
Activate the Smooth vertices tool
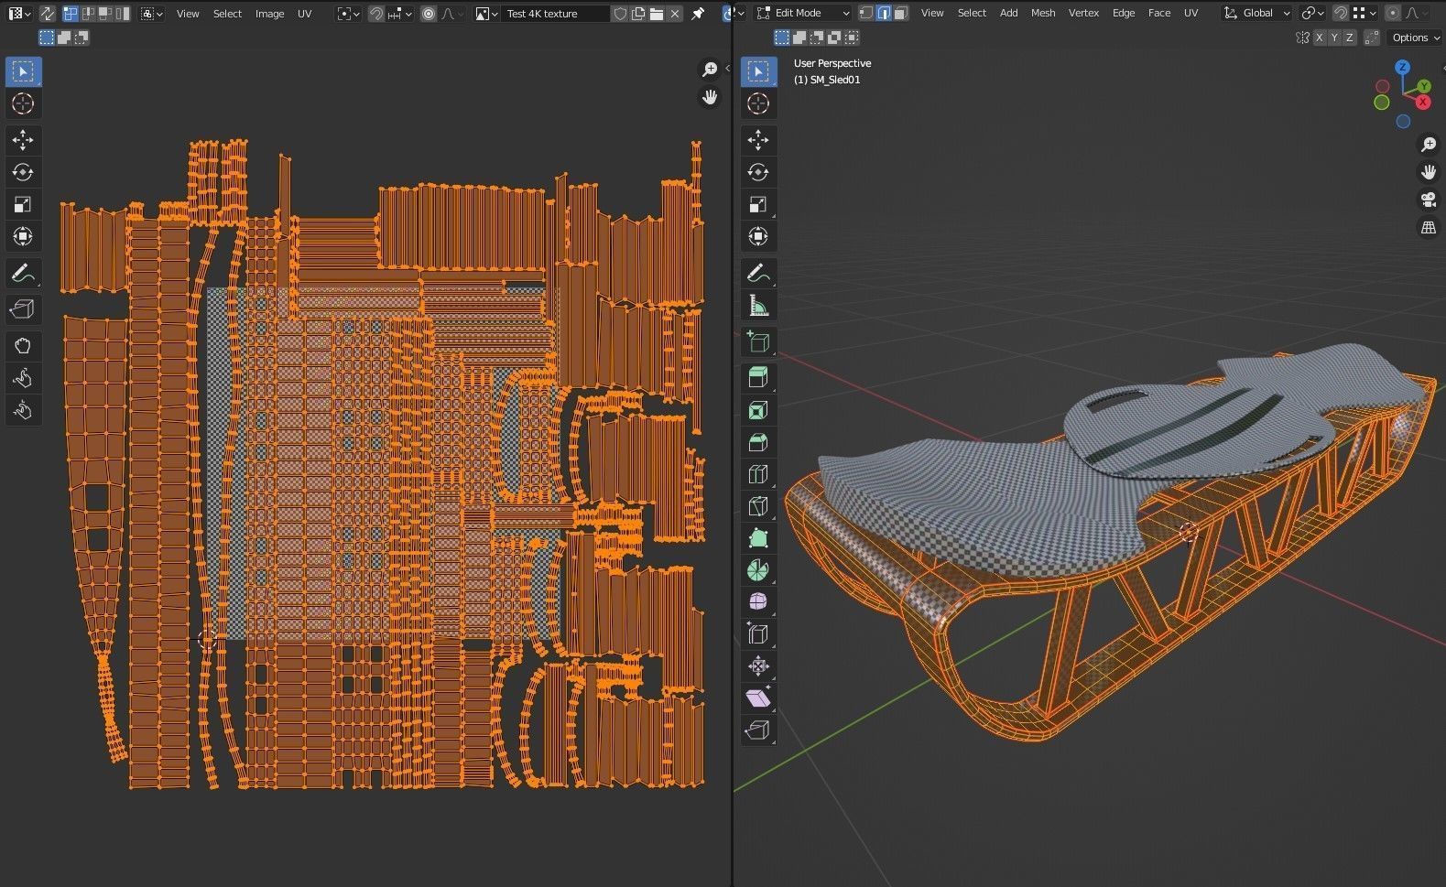pyautogui.click(x=758, y=602)
